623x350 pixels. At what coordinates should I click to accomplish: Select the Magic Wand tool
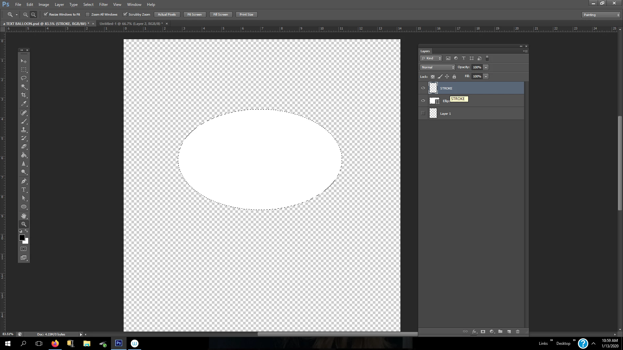pyautogui.click(x=24, y=87)
